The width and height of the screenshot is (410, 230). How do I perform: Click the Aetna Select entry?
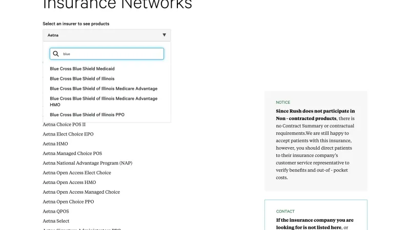point(56,221)
